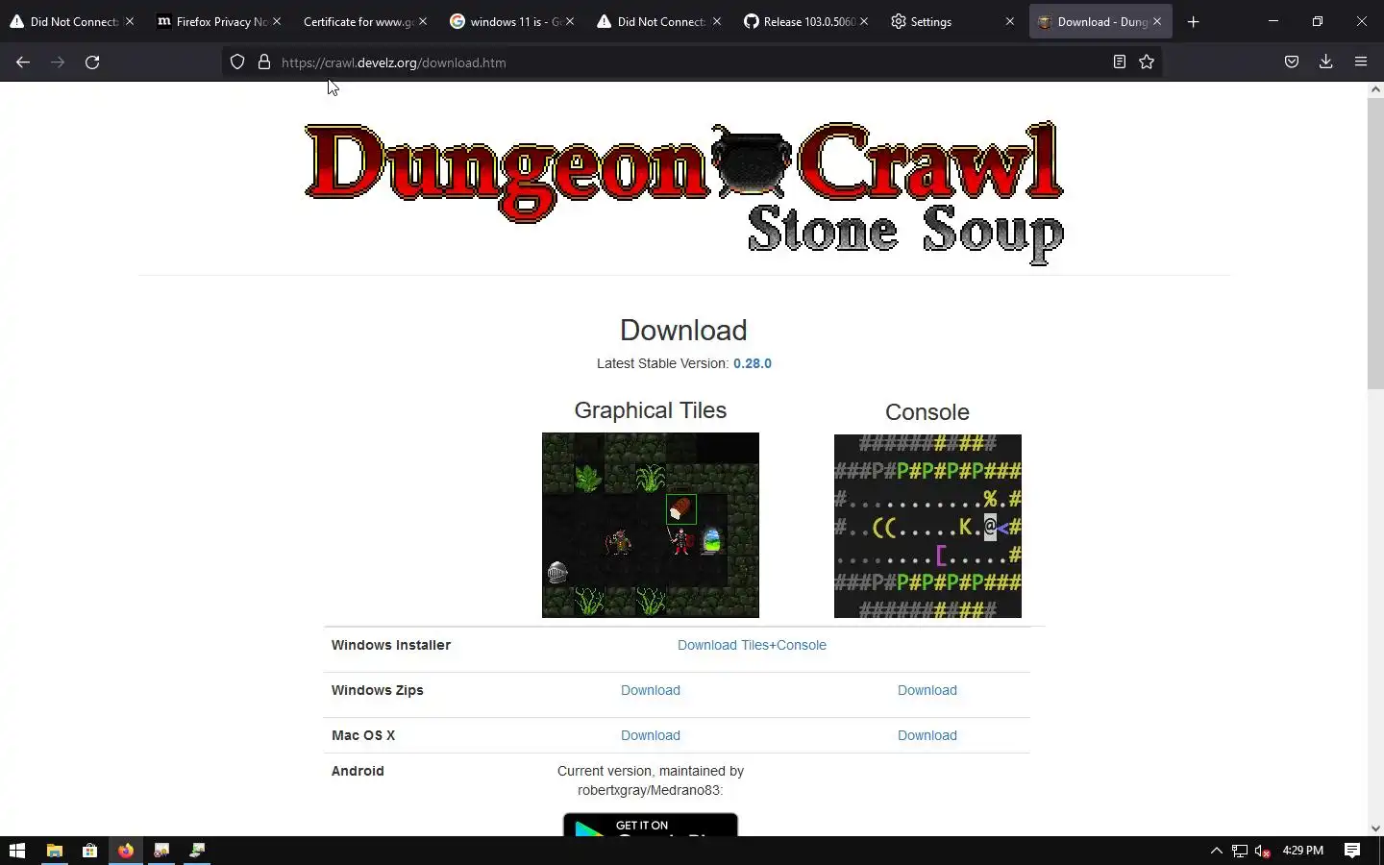This screenshot has height=865, width=1384.
Task: Download Windows Zips console version
Action: (x=927, y=690)
